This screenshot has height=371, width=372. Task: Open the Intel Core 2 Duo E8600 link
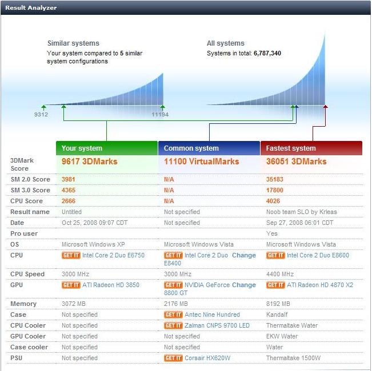click(318, 255)
